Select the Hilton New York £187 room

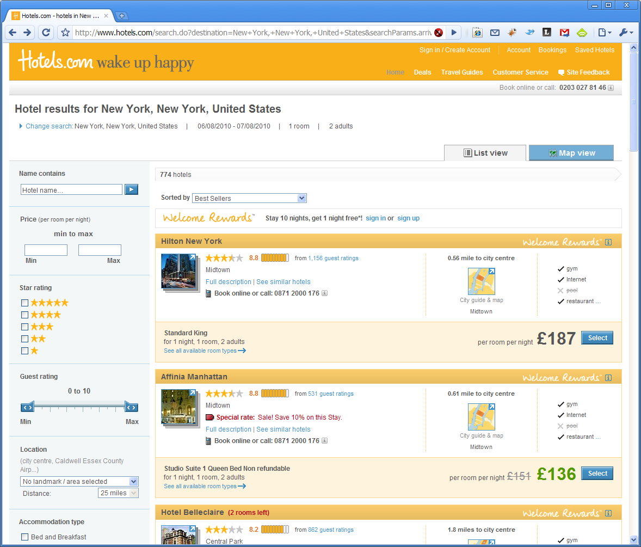point(597,337)
